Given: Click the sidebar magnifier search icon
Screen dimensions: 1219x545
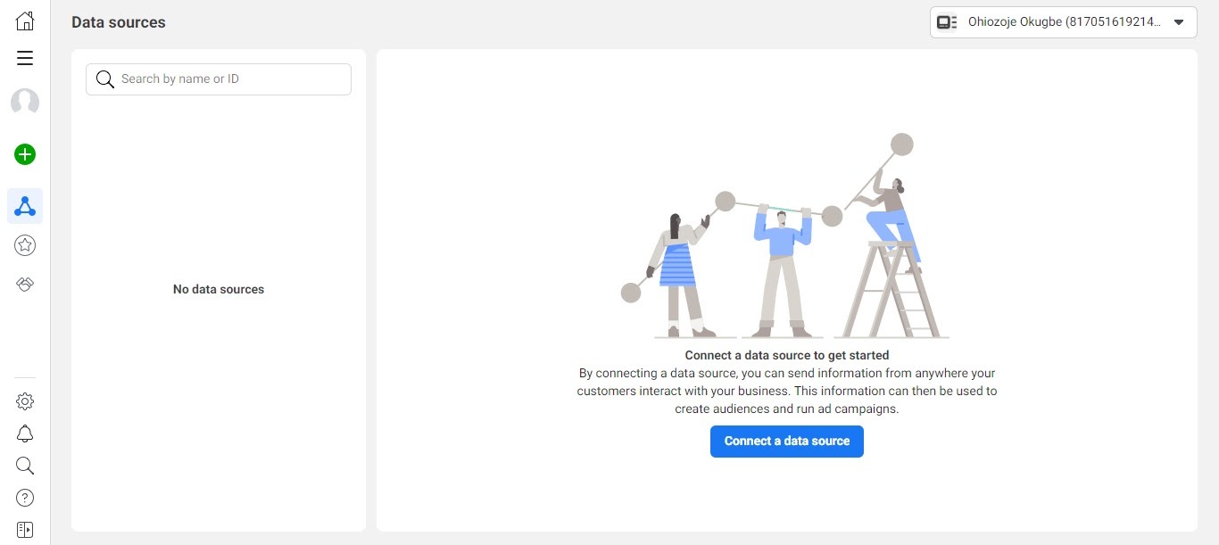Looking at the screenshot, I should 25,466.
